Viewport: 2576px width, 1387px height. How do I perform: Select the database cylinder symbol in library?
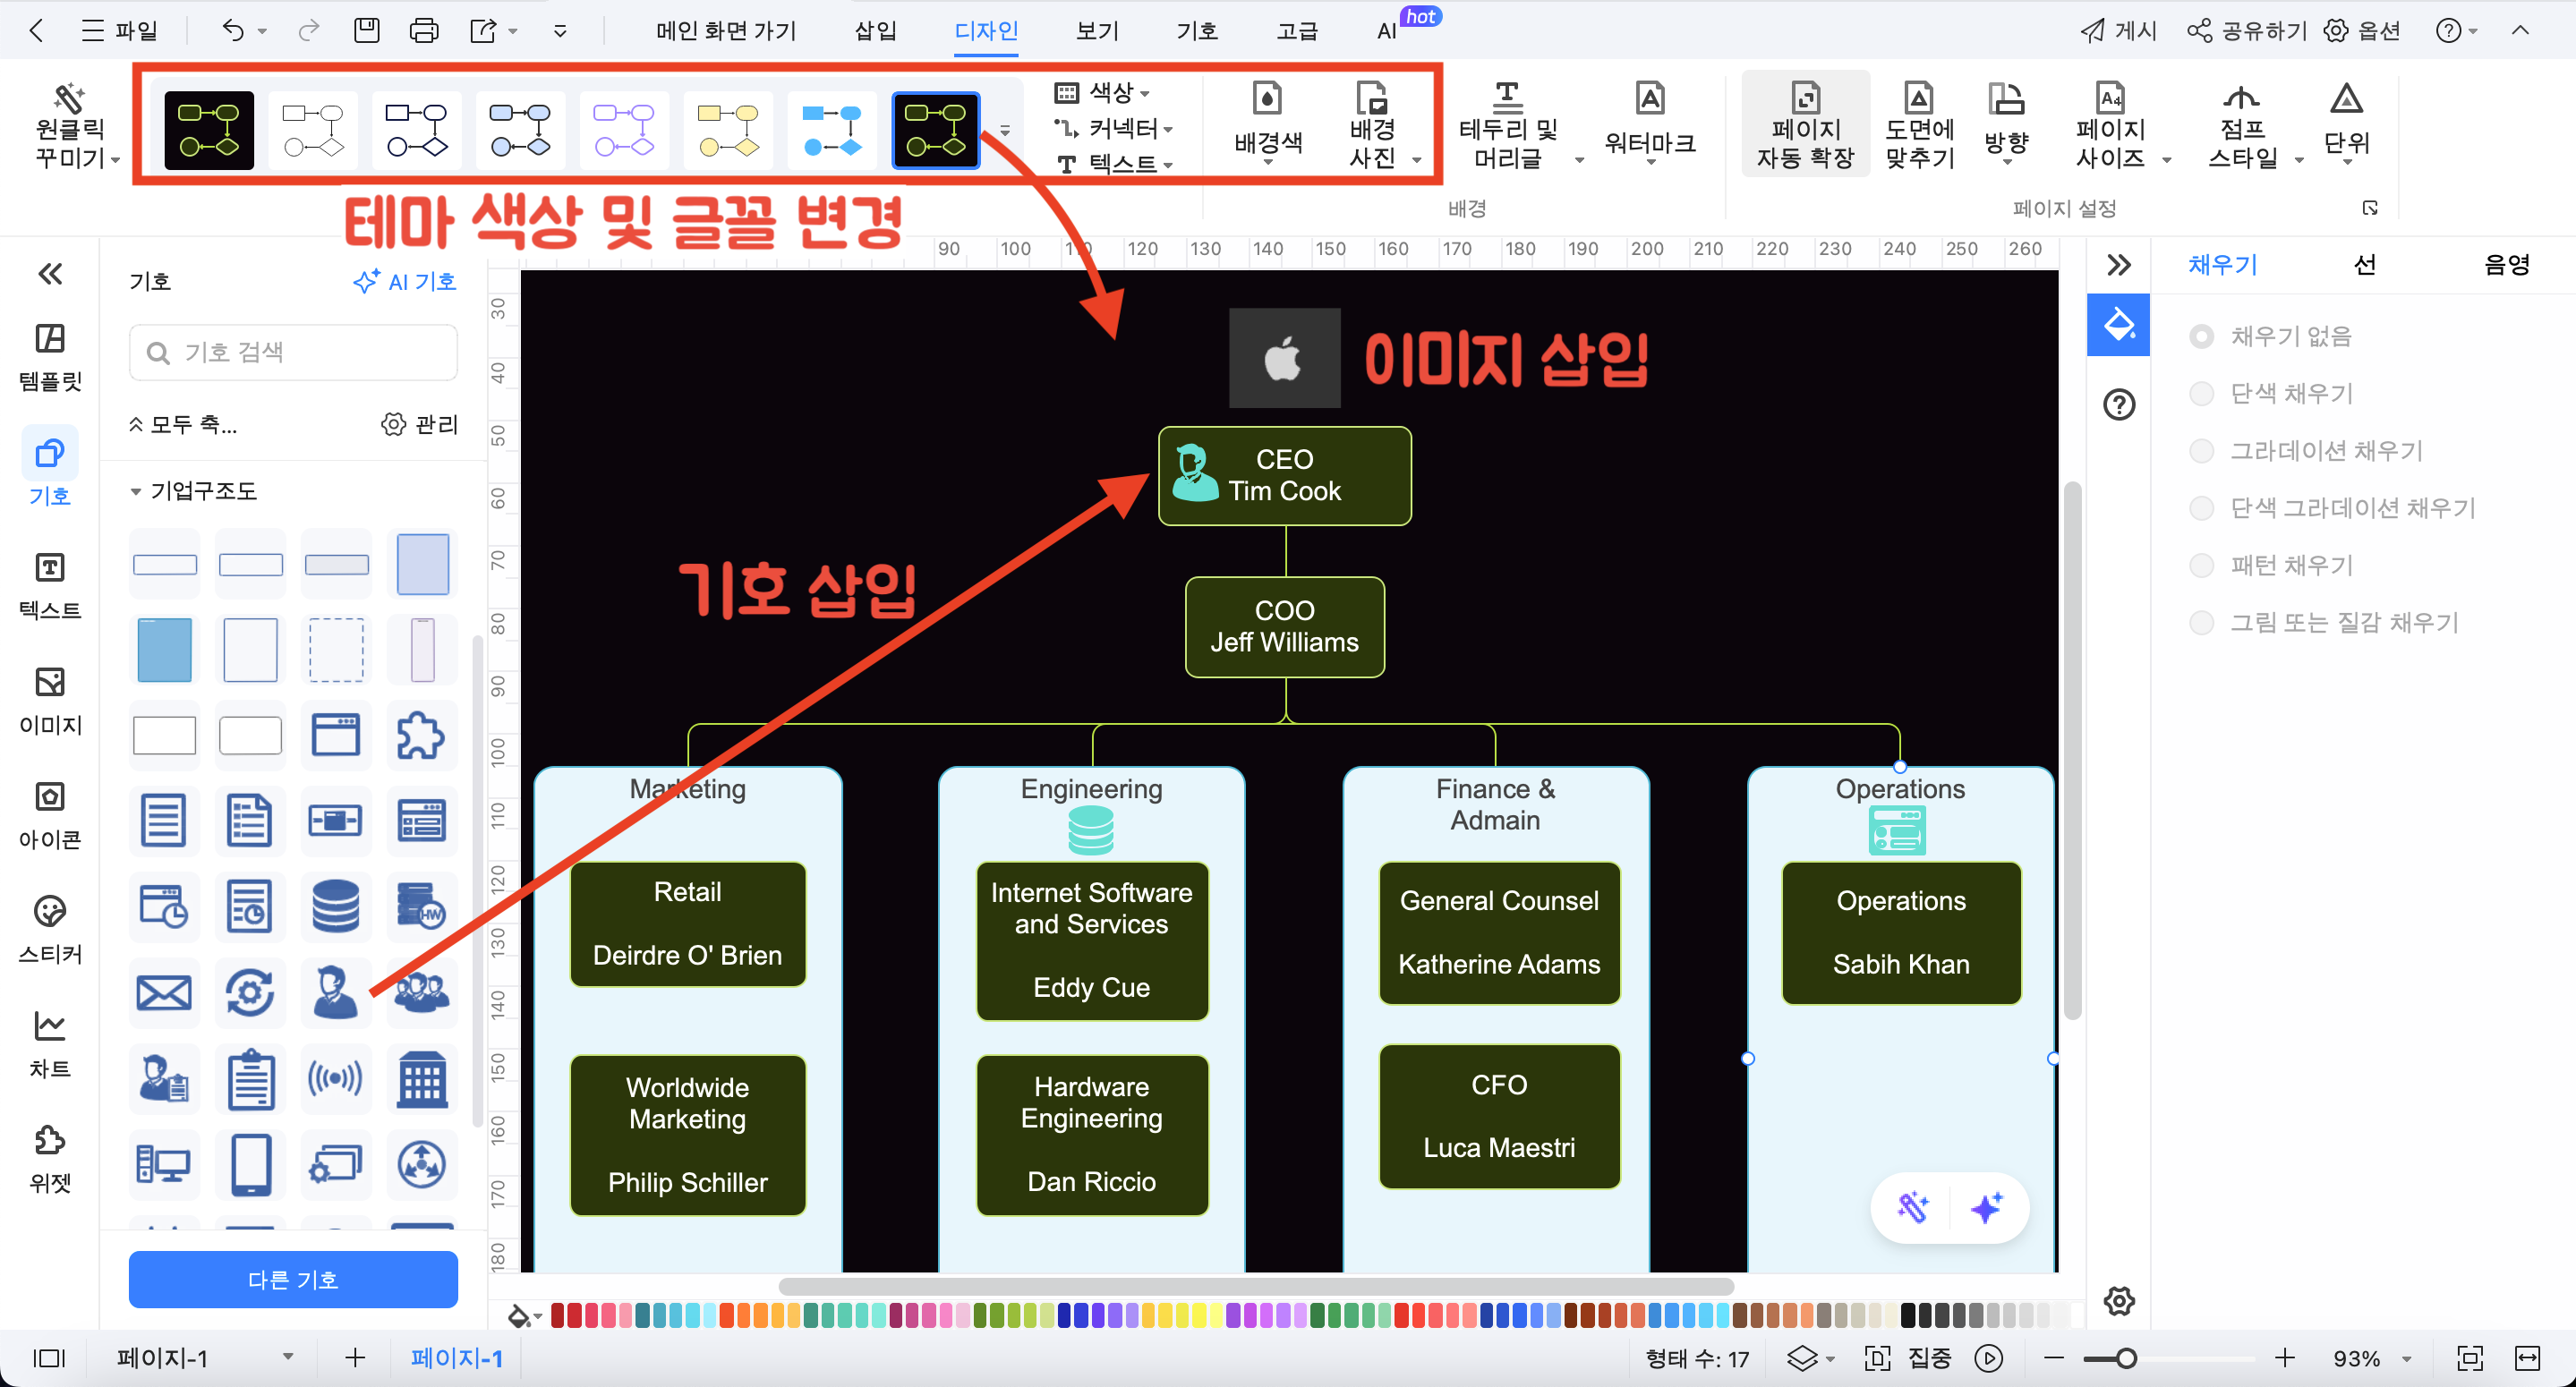coord(336,906)
